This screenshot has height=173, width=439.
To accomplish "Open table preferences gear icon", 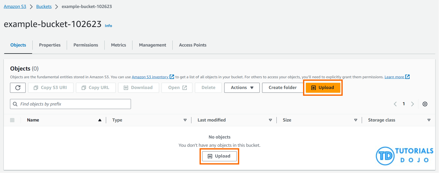I will pyautogui.click(x=425, y=104).
